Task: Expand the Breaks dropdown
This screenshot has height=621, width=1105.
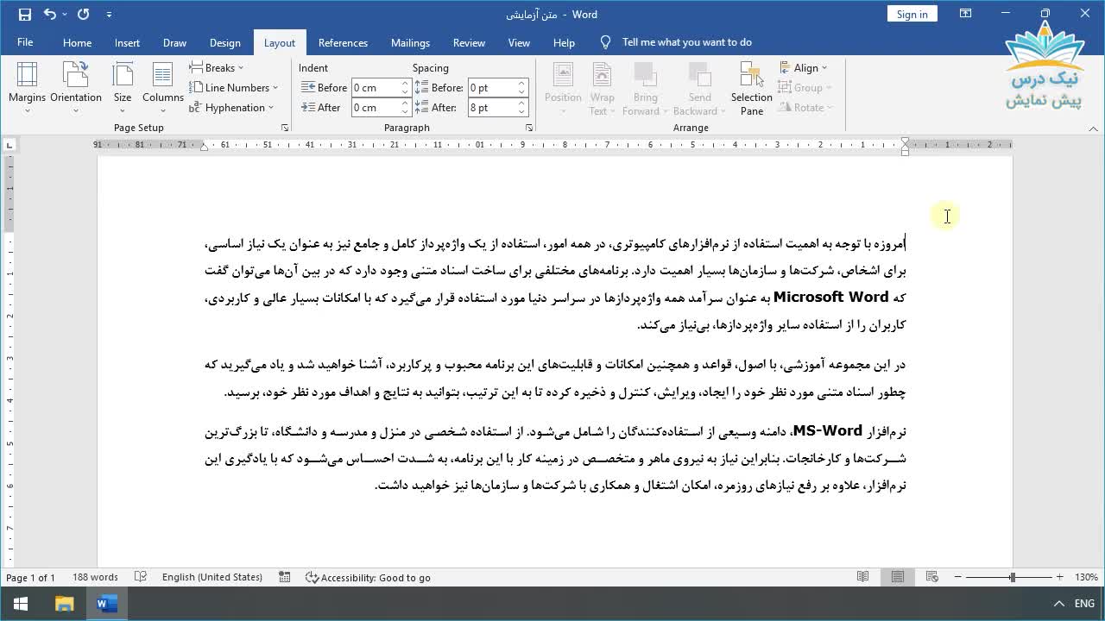Action: click(218, 67)
